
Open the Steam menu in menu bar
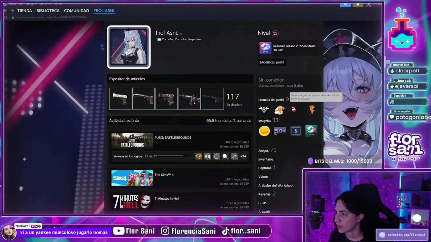[x=12, y=4]
